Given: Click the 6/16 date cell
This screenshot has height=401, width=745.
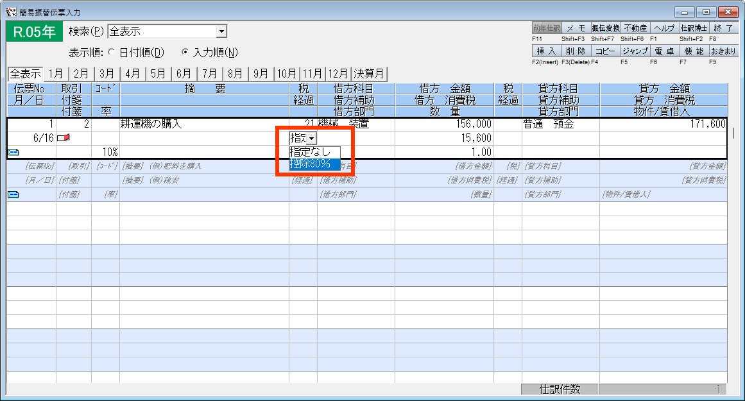Looking at the screenshot, I should pos(32,138).
